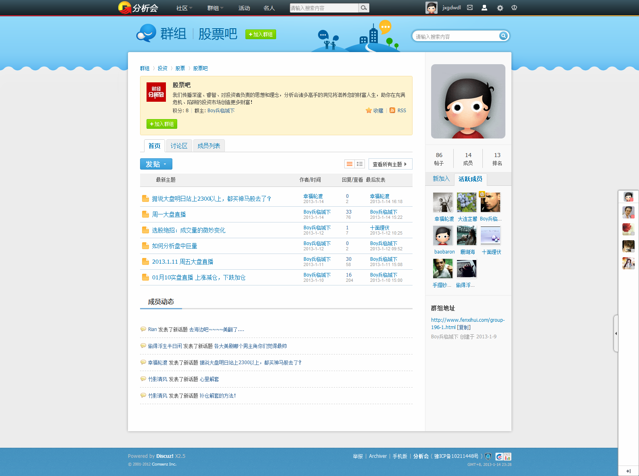The image size is (639, 476).
Task: Click the speech bubble beside Rian's activity
Action: tap(143, 329)
